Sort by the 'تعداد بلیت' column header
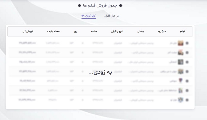207x120 pixels. click(53, 31)
